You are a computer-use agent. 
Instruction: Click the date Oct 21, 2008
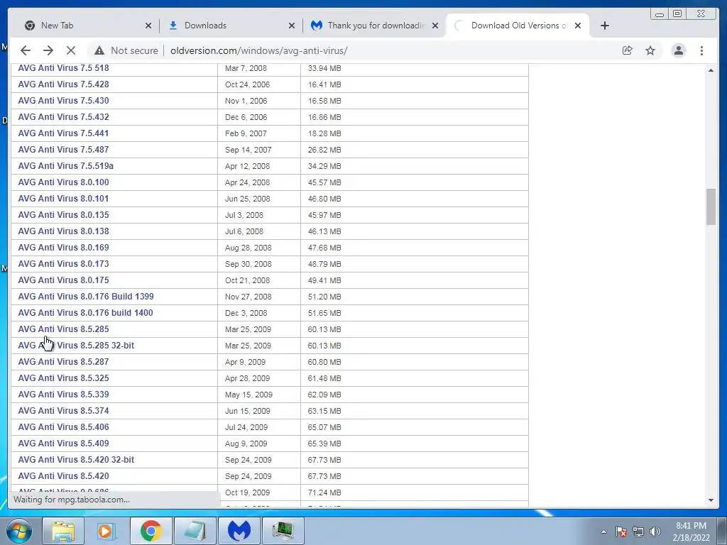point(247,280)
